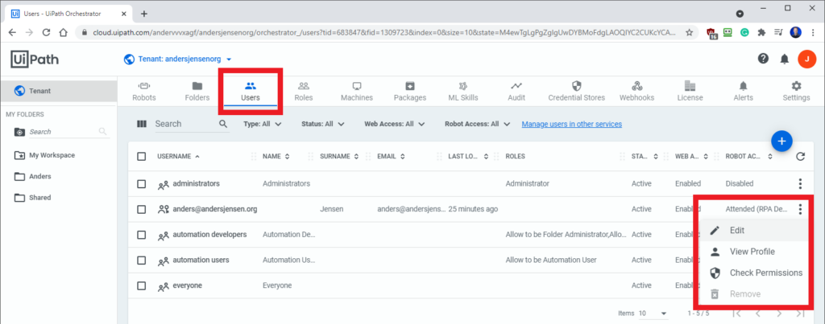
Task: Open the Folders tab
Action: click(197, 92)
